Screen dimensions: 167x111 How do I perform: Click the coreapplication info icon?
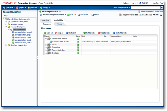pyautogui.click(x=60, y=11)
